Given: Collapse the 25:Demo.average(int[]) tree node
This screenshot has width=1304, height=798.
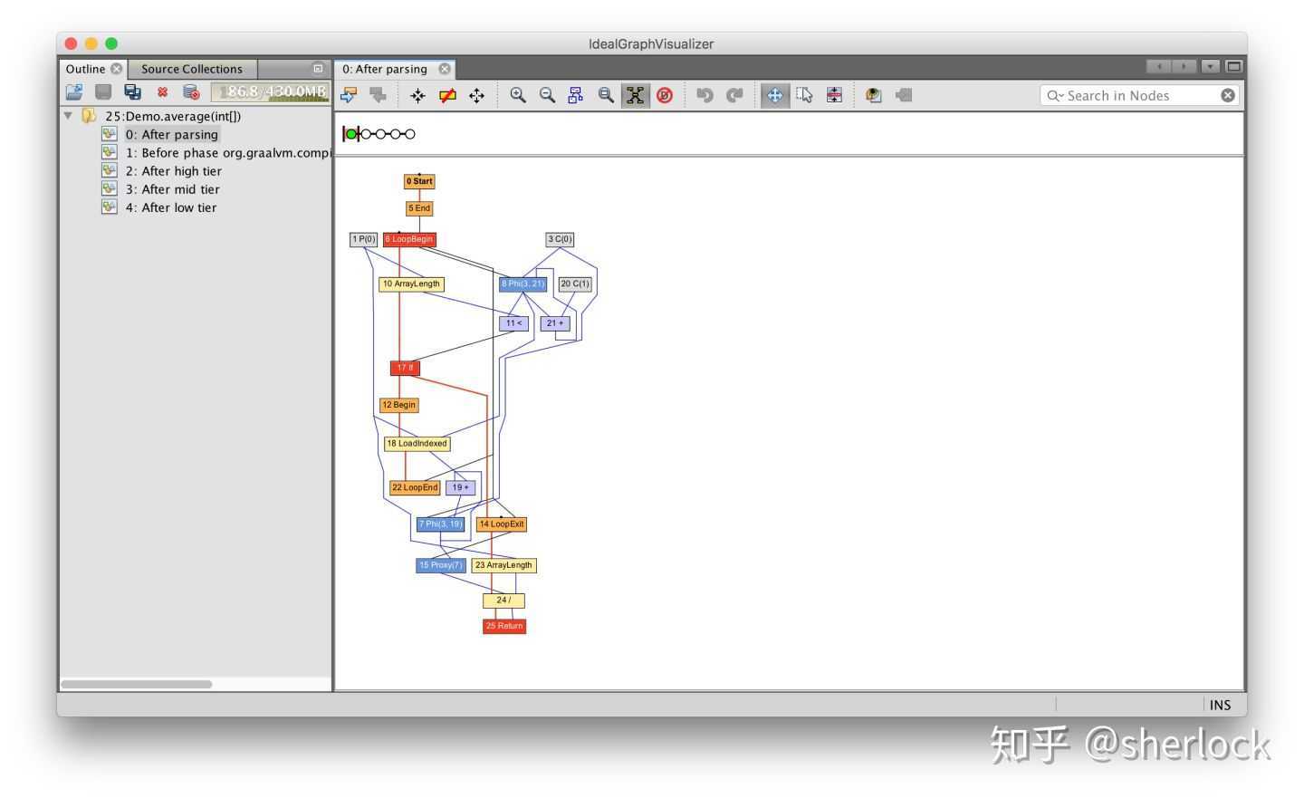Looking at the screenshot, I should click(x=68, y=116).
